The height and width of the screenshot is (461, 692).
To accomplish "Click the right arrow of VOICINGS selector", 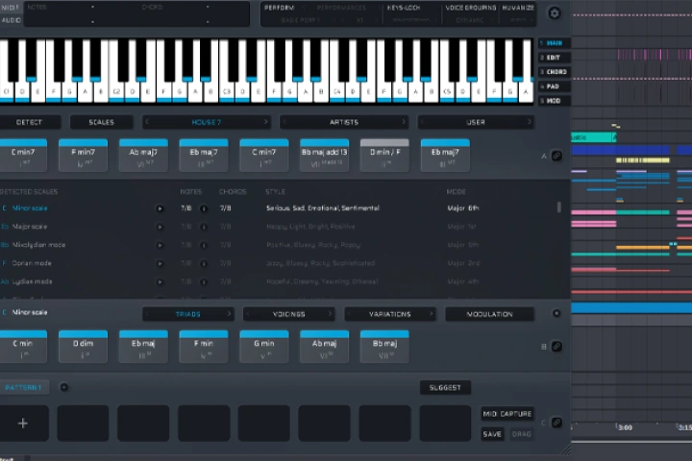I will coord(330,314).
